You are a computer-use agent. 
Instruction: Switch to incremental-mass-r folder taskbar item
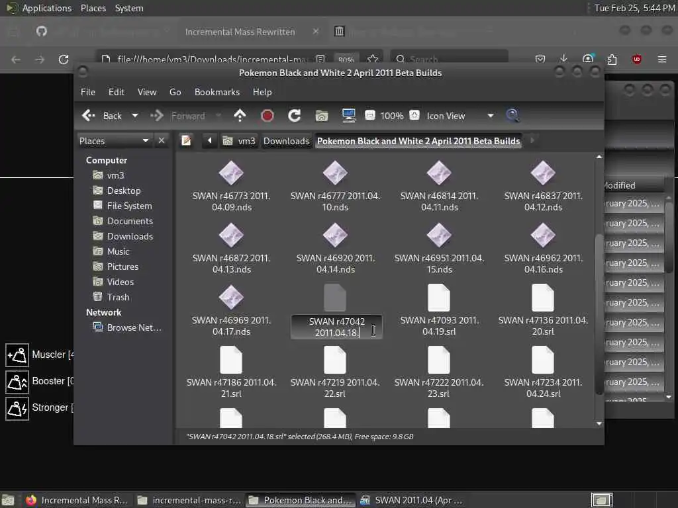coord(189,500)
